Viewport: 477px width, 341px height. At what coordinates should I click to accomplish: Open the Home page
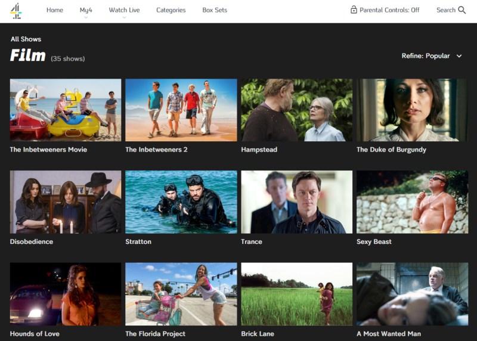pos(55,10)
